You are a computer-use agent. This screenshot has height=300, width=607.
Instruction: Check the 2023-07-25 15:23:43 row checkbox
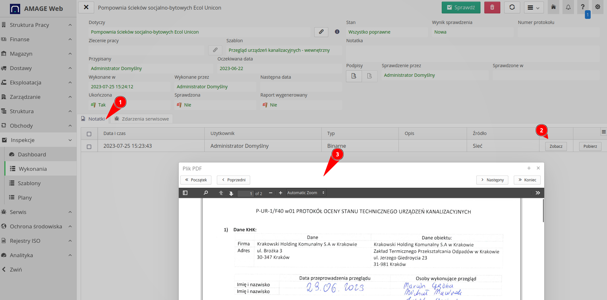[x=89, y=146]
